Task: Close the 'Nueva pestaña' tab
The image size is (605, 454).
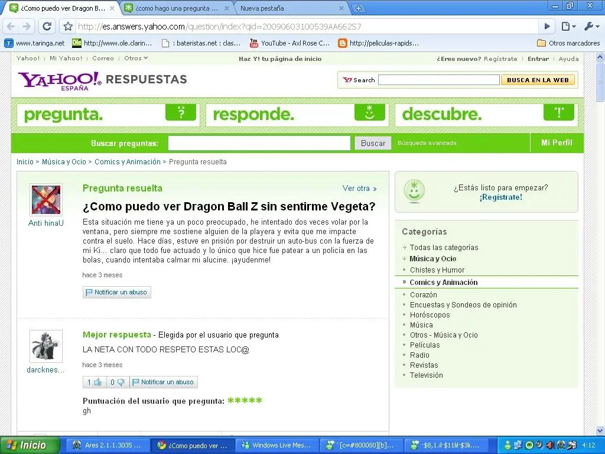Action: pos(341,8)
